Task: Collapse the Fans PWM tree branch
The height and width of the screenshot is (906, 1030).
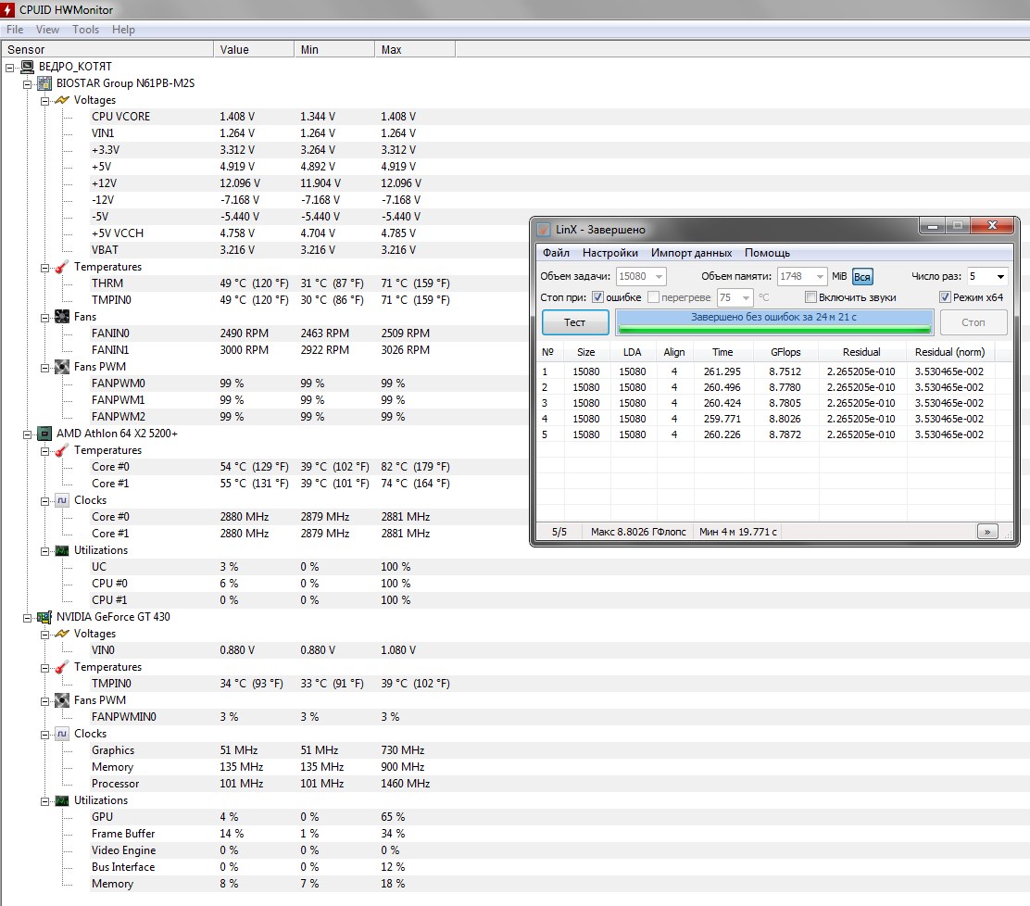Action: point(44,367)
